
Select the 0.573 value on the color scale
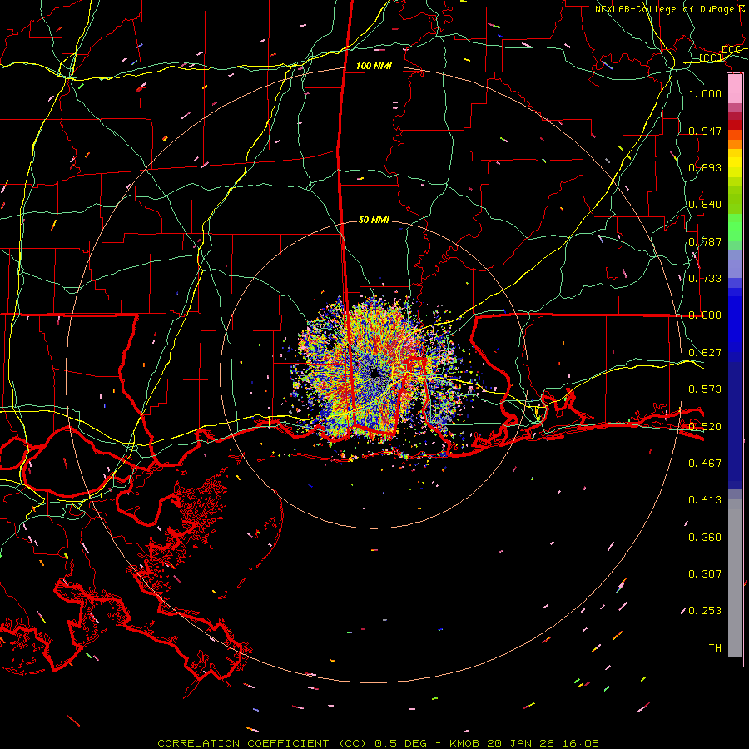click(705, 389)
